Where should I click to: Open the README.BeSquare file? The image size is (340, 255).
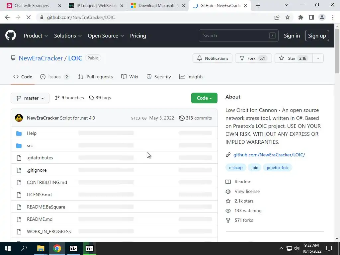pos(46,207)
